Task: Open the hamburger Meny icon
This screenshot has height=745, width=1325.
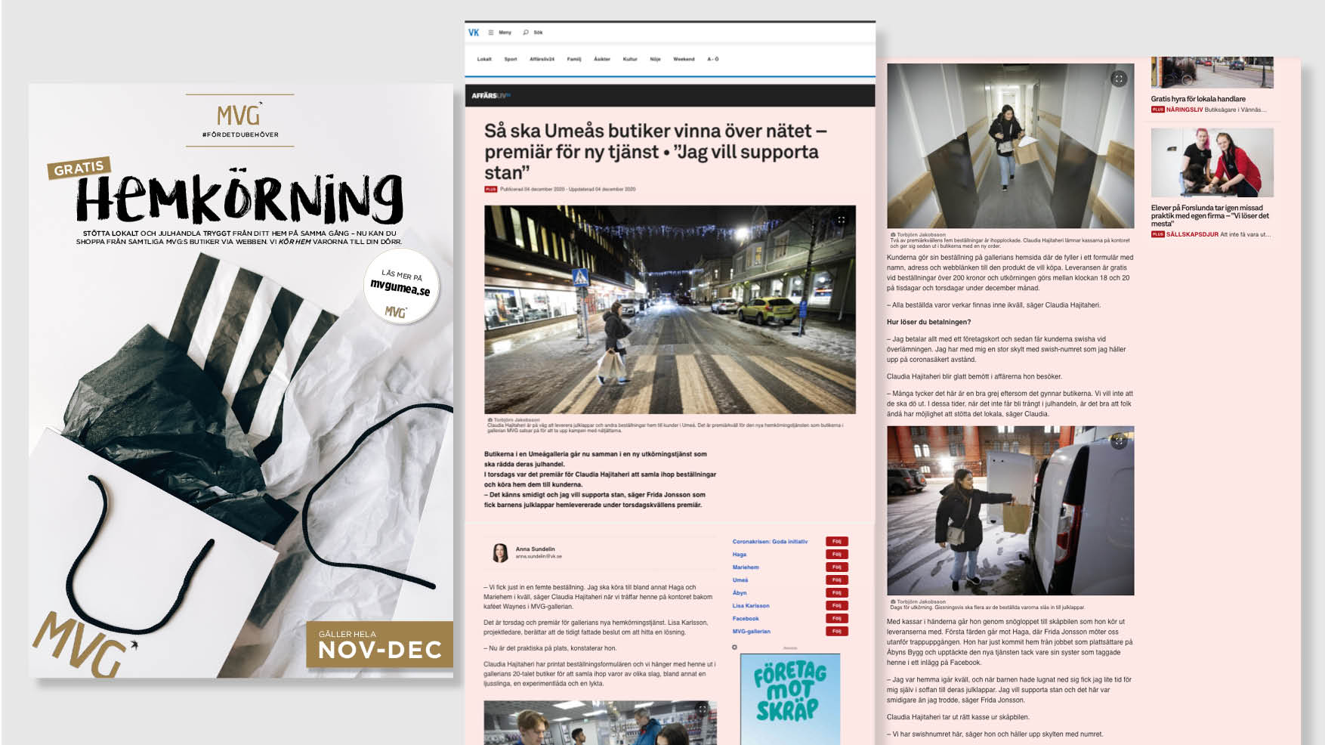Action: (x=491, y=32)
